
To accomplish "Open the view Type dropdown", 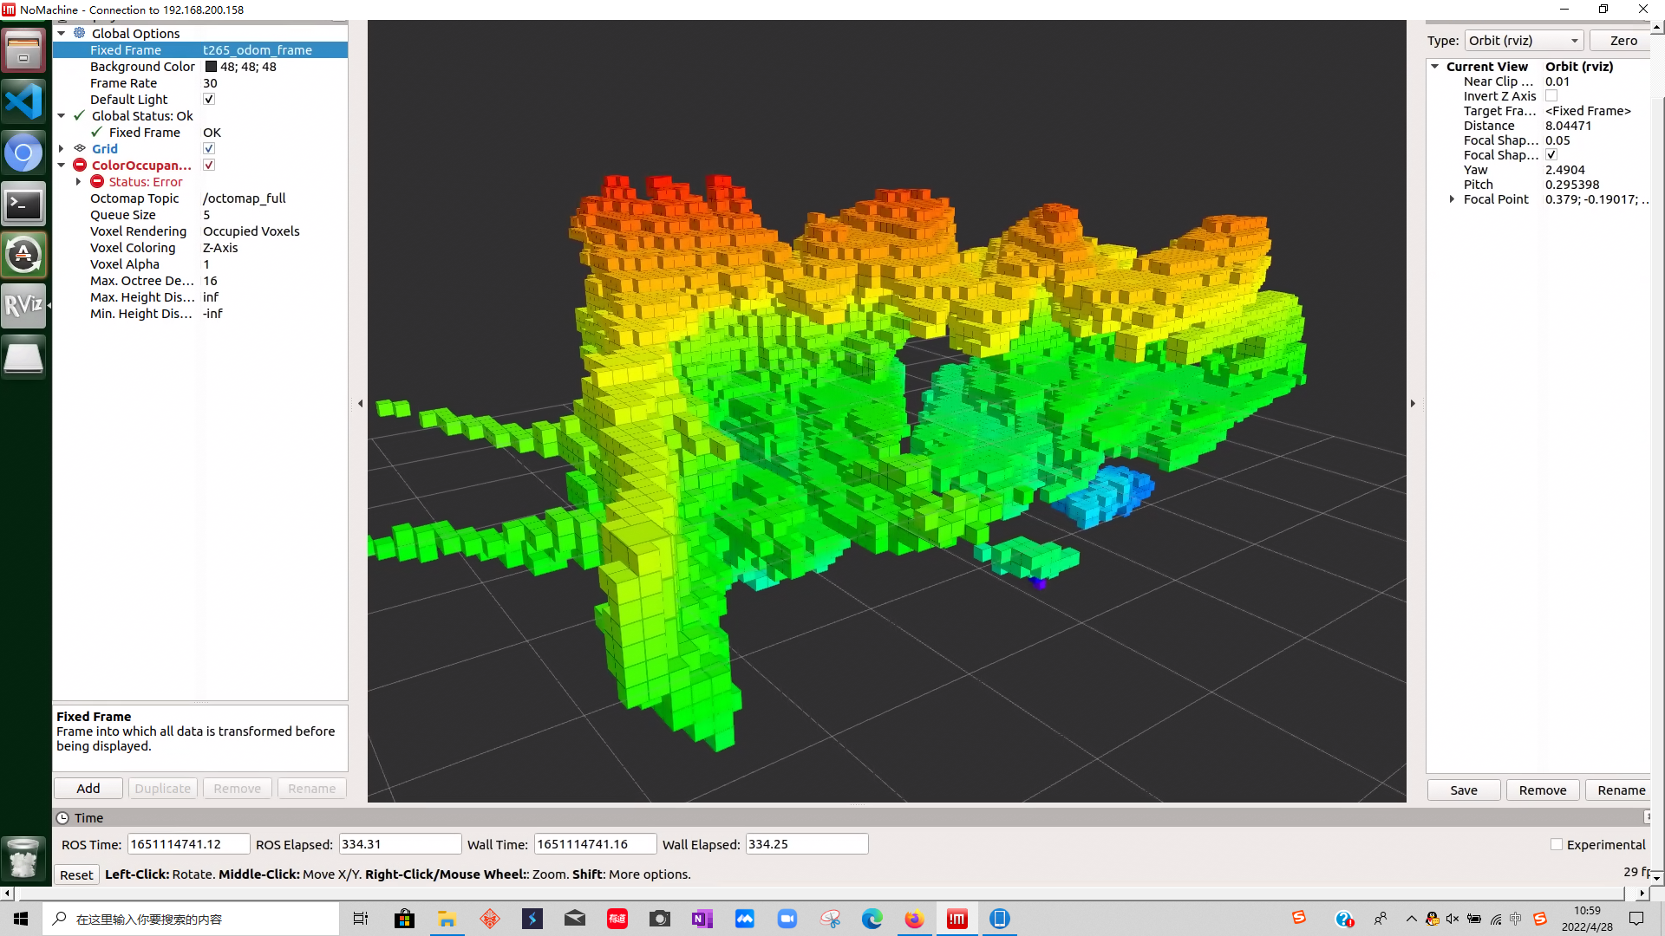I will [1524, 41].
